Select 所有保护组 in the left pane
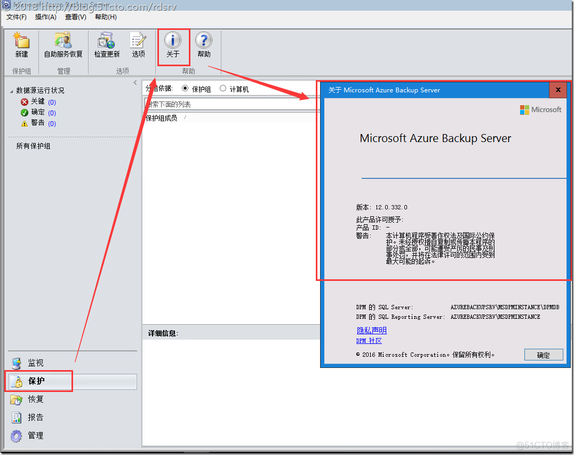The height and width of the screenshot is (455, 574). 33,146
